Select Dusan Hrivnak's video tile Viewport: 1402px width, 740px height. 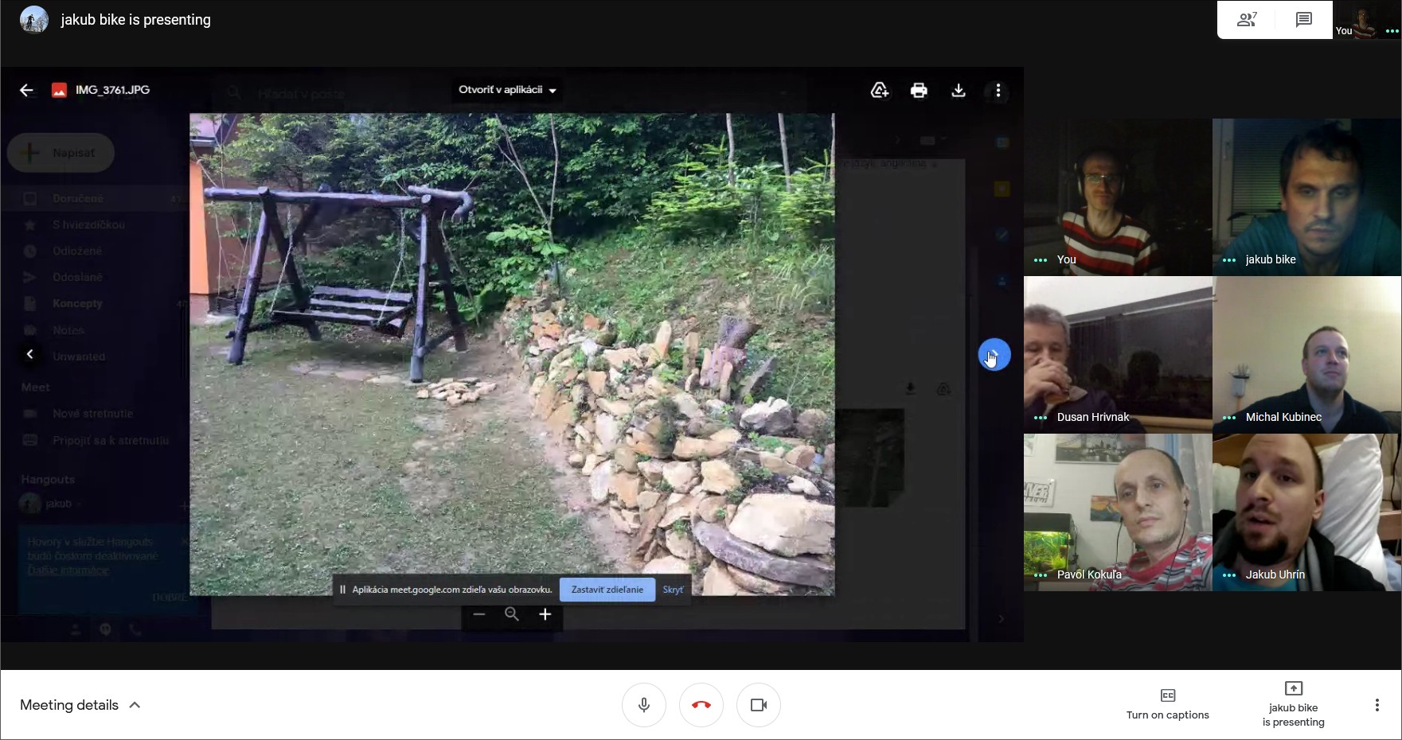[x=1118, y=355]
